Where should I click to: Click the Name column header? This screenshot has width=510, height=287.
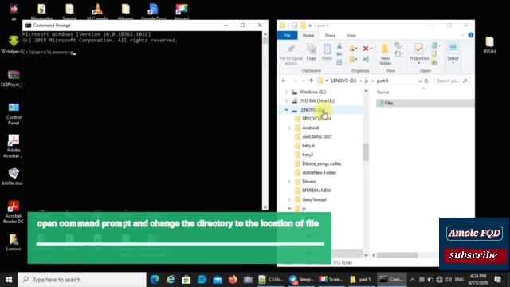tap(382, 92)
